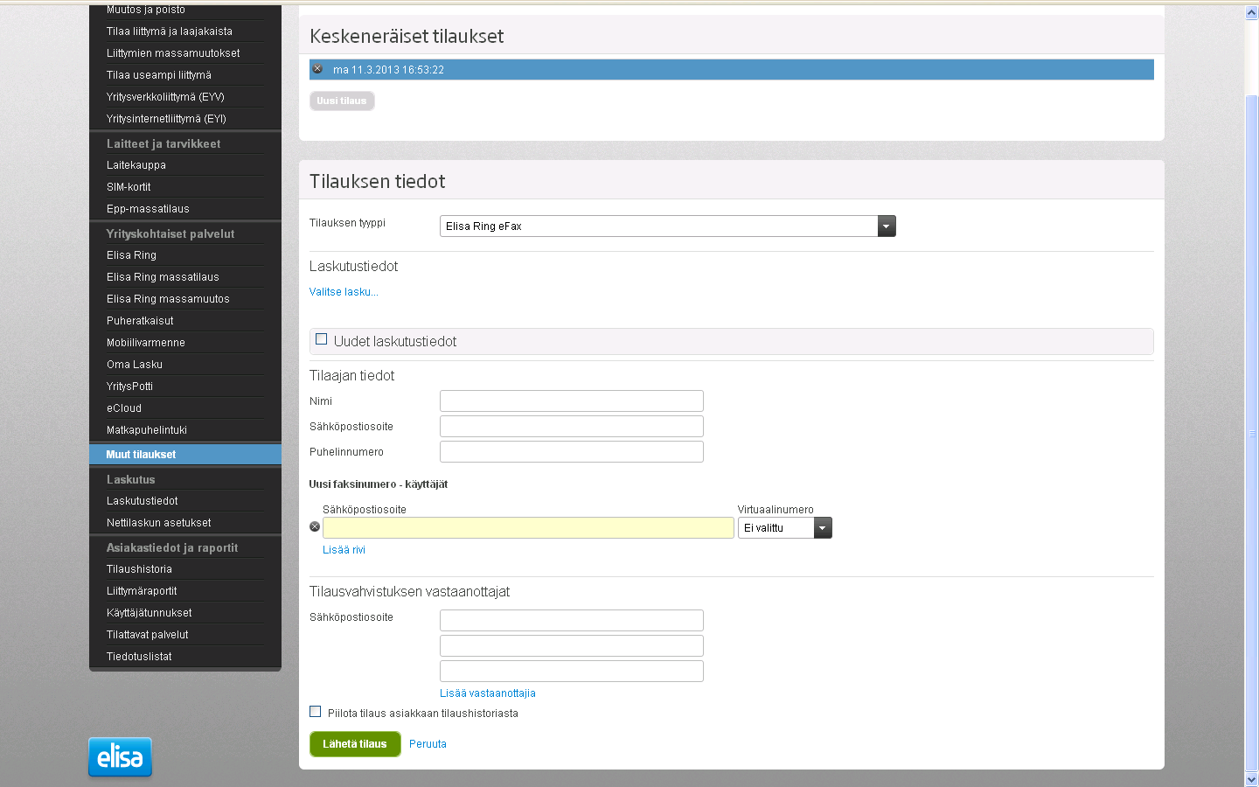This screenshot has width=1259, height=787.
Task: Select the pending order row ma 11.3.2013 16:53:22
Action: pos(732,70)
